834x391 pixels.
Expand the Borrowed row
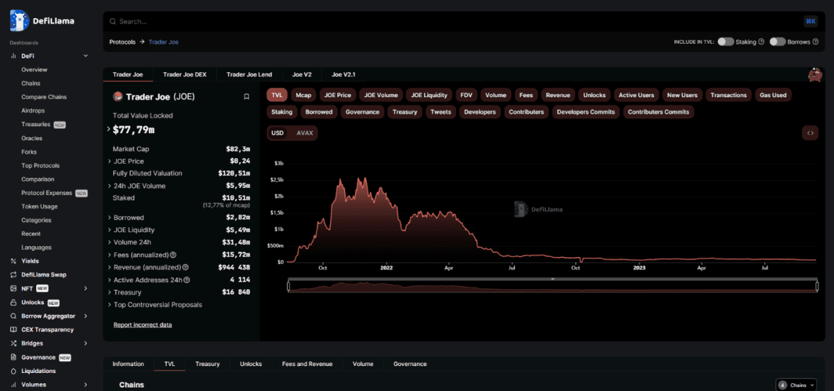(110, 218)
